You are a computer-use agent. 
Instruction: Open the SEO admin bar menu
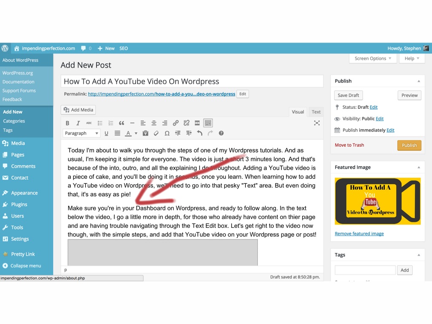(x=124, y=48)
